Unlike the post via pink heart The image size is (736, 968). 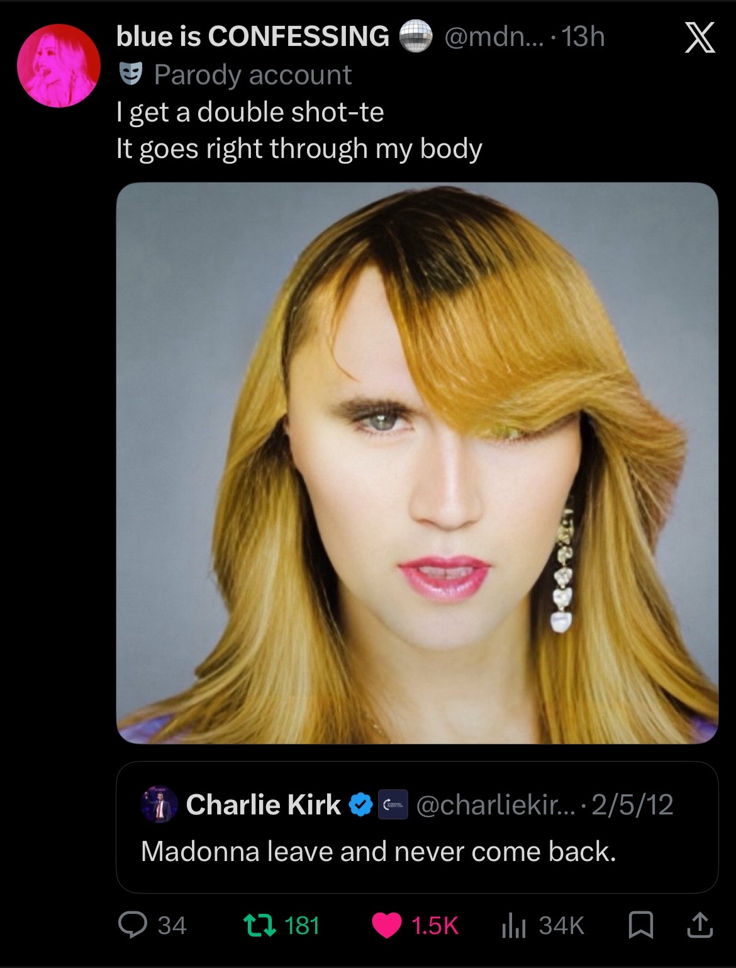click(386, 925)
